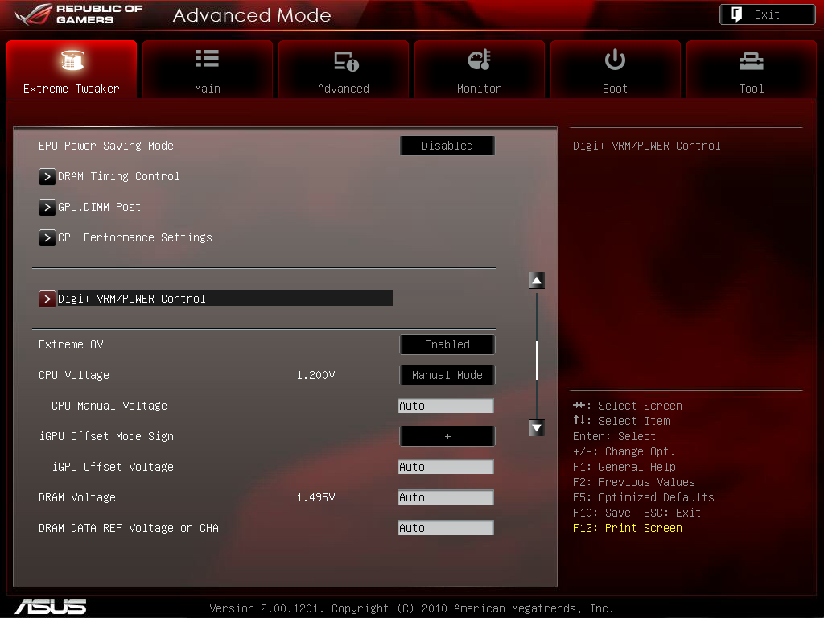Click the EPU Power Saving Mode label
The width and height of the screenshot is (824, 618).
[x=106, y=146]
